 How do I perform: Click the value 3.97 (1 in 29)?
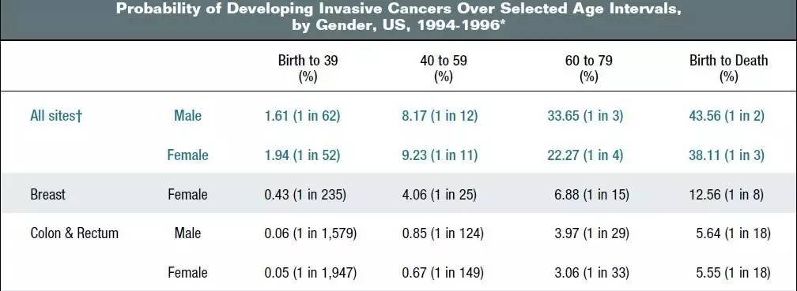[591, 233]
